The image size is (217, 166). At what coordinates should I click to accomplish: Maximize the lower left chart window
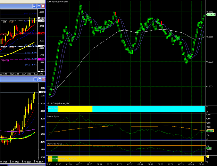(x=40, y=79)
